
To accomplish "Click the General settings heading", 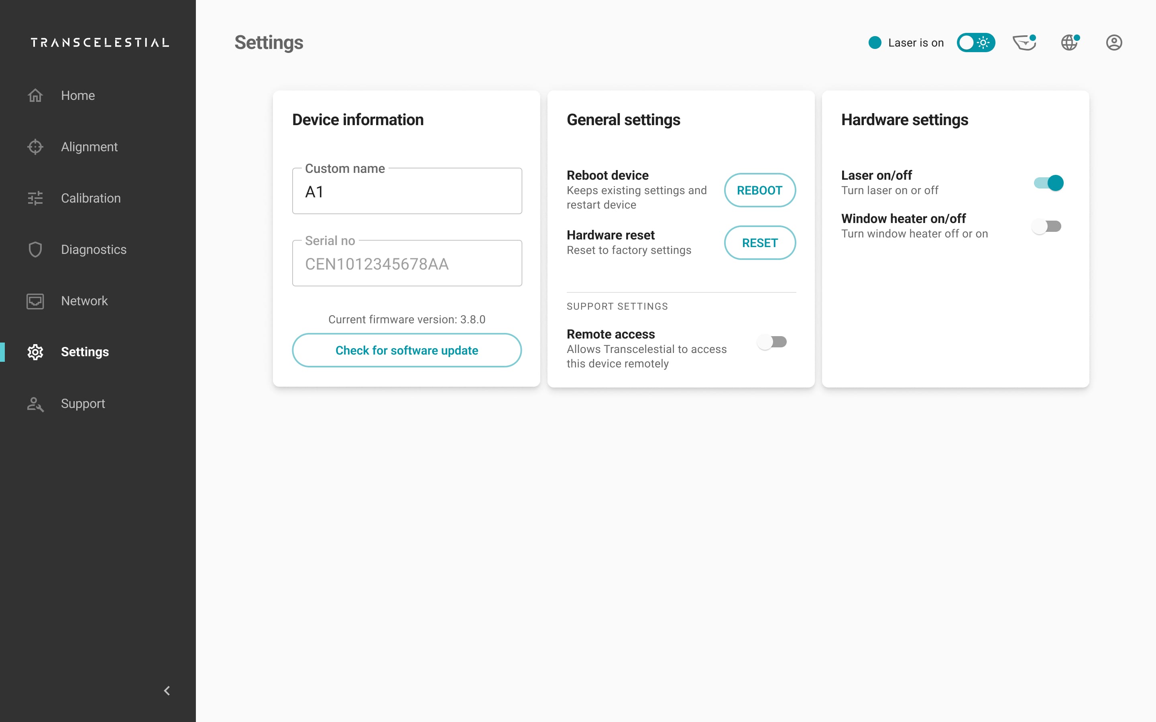I will (623, 120).
